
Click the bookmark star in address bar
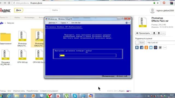point(158,3)
